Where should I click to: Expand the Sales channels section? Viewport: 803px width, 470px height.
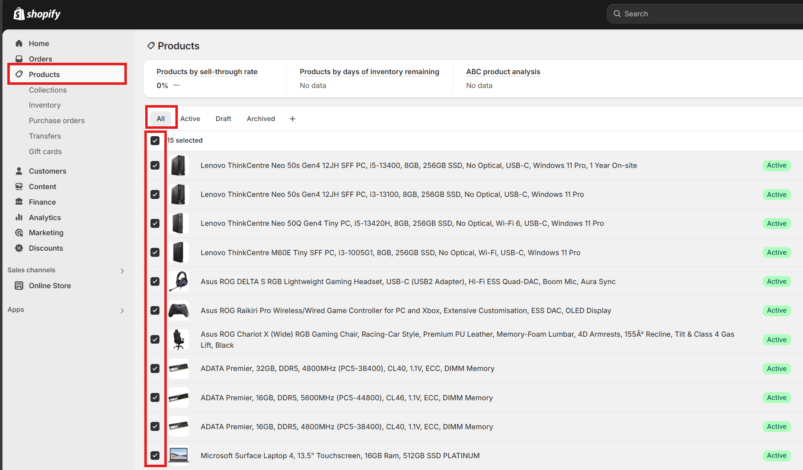pyautogui.click(x=122, y=270)
